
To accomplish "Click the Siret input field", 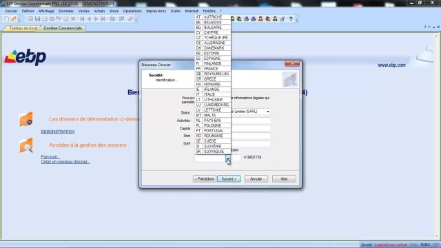I will (x=250, y=136).
